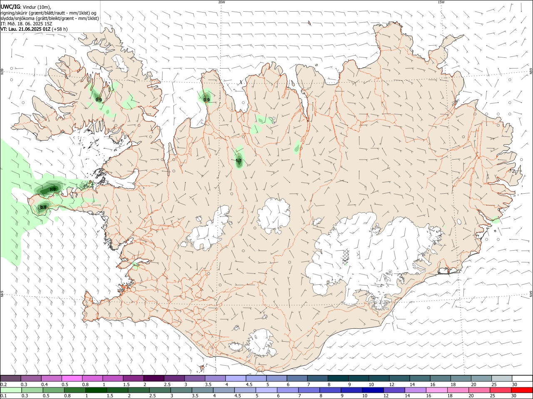Image resolution: width=533 pixels, height=399 pixels.
Task: Click the 'rigning/skúrir' legend description line
Action: click(48, 13)
